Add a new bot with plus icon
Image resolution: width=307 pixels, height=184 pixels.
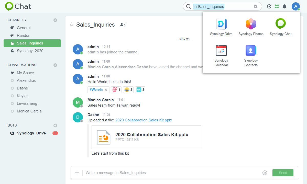[55, 125]
